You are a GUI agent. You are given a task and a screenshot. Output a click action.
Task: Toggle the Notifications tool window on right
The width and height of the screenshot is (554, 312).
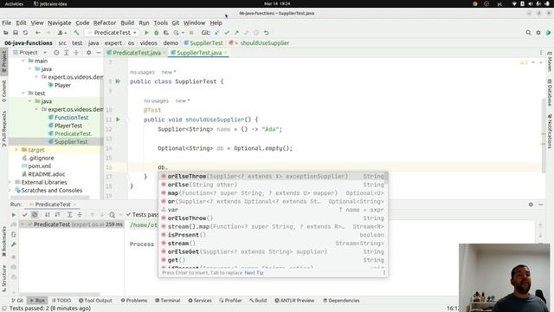pyautogui.click(x=550, y=131)
